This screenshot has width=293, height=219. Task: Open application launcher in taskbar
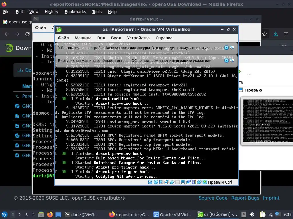tap(4, 214)
